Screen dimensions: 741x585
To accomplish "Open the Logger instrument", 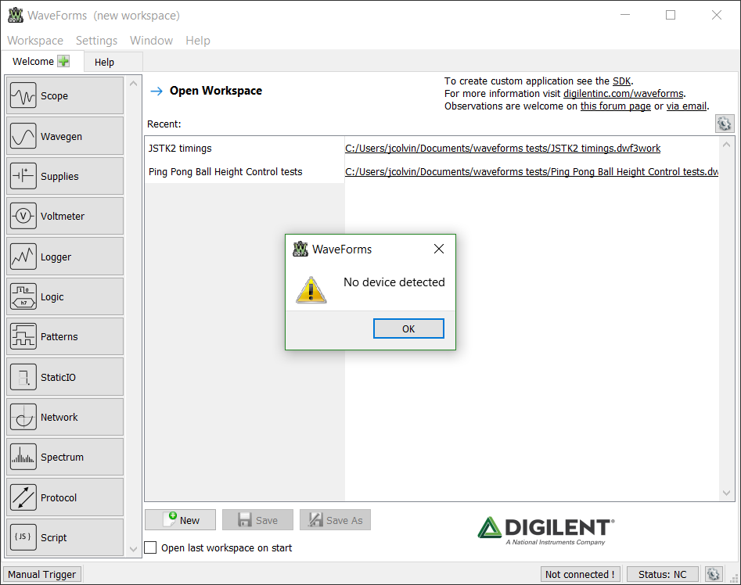I will tap(65, 257).
